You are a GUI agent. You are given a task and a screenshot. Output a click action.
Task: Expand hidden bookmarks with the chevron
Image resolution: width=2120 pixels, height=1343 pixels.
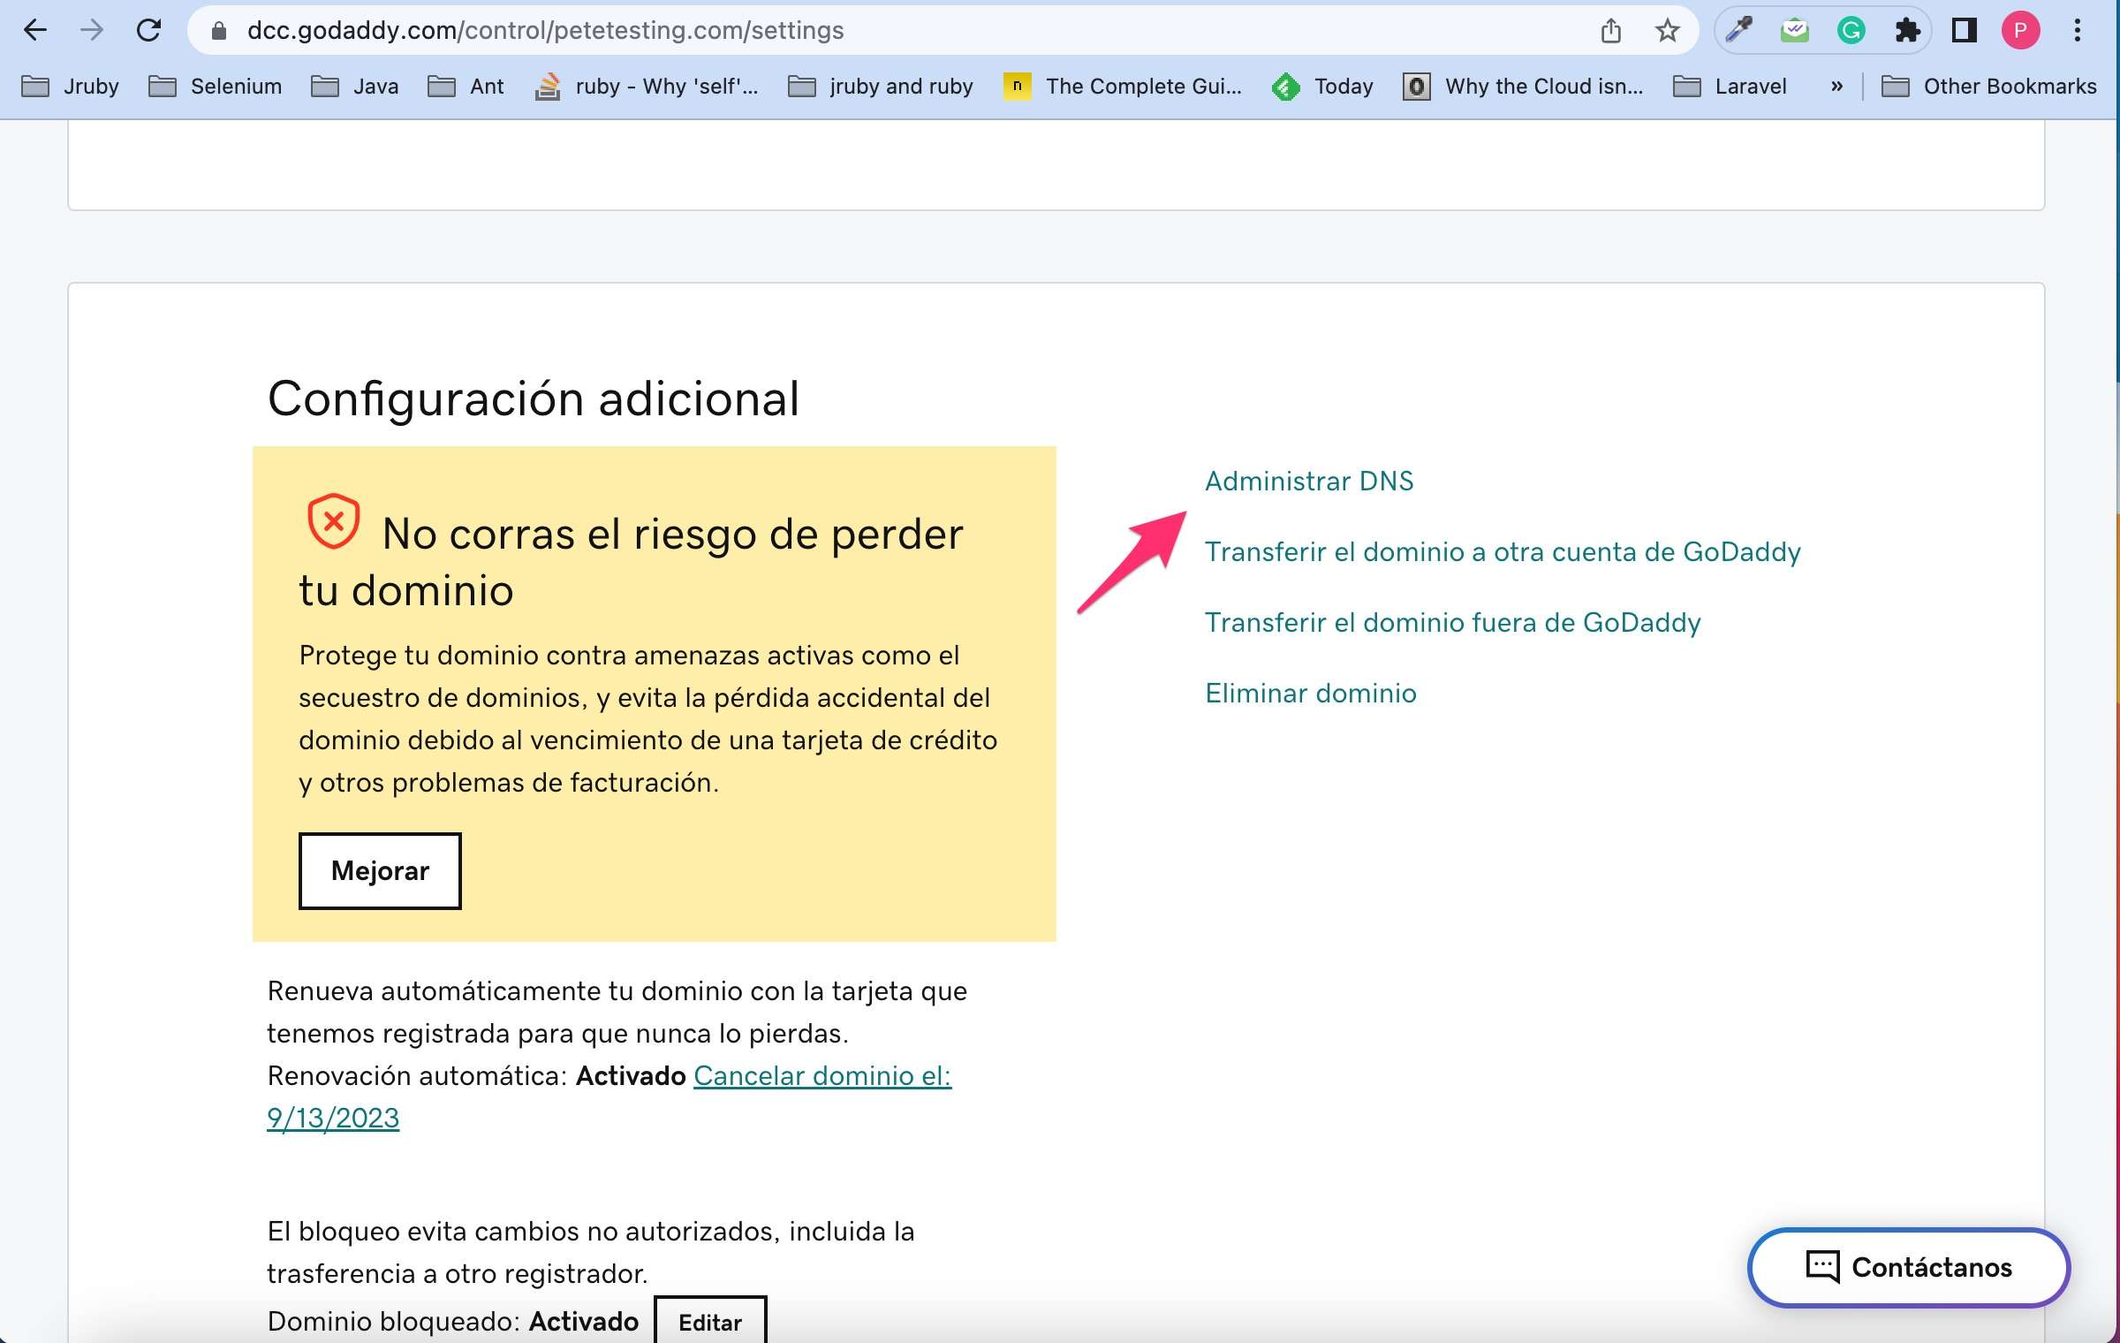(1836, 87)
